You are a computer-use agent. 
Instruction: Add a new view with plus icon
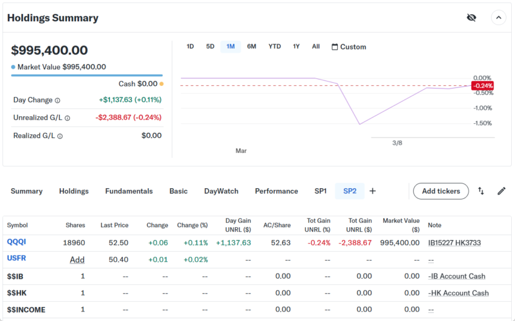(x=372, y=191)
